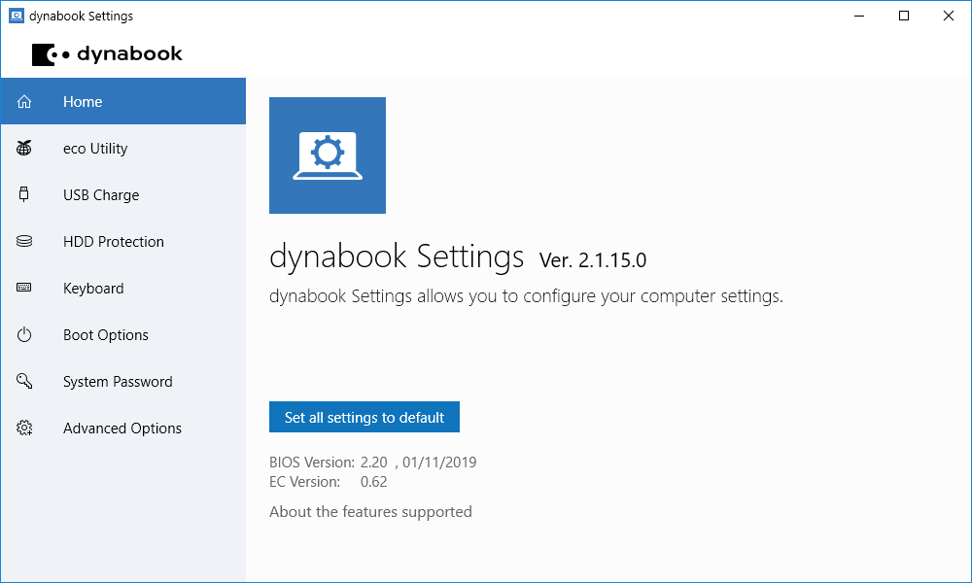Click the System Password key icon
Viewport: 972px width, 583px height.
point(24,382)
